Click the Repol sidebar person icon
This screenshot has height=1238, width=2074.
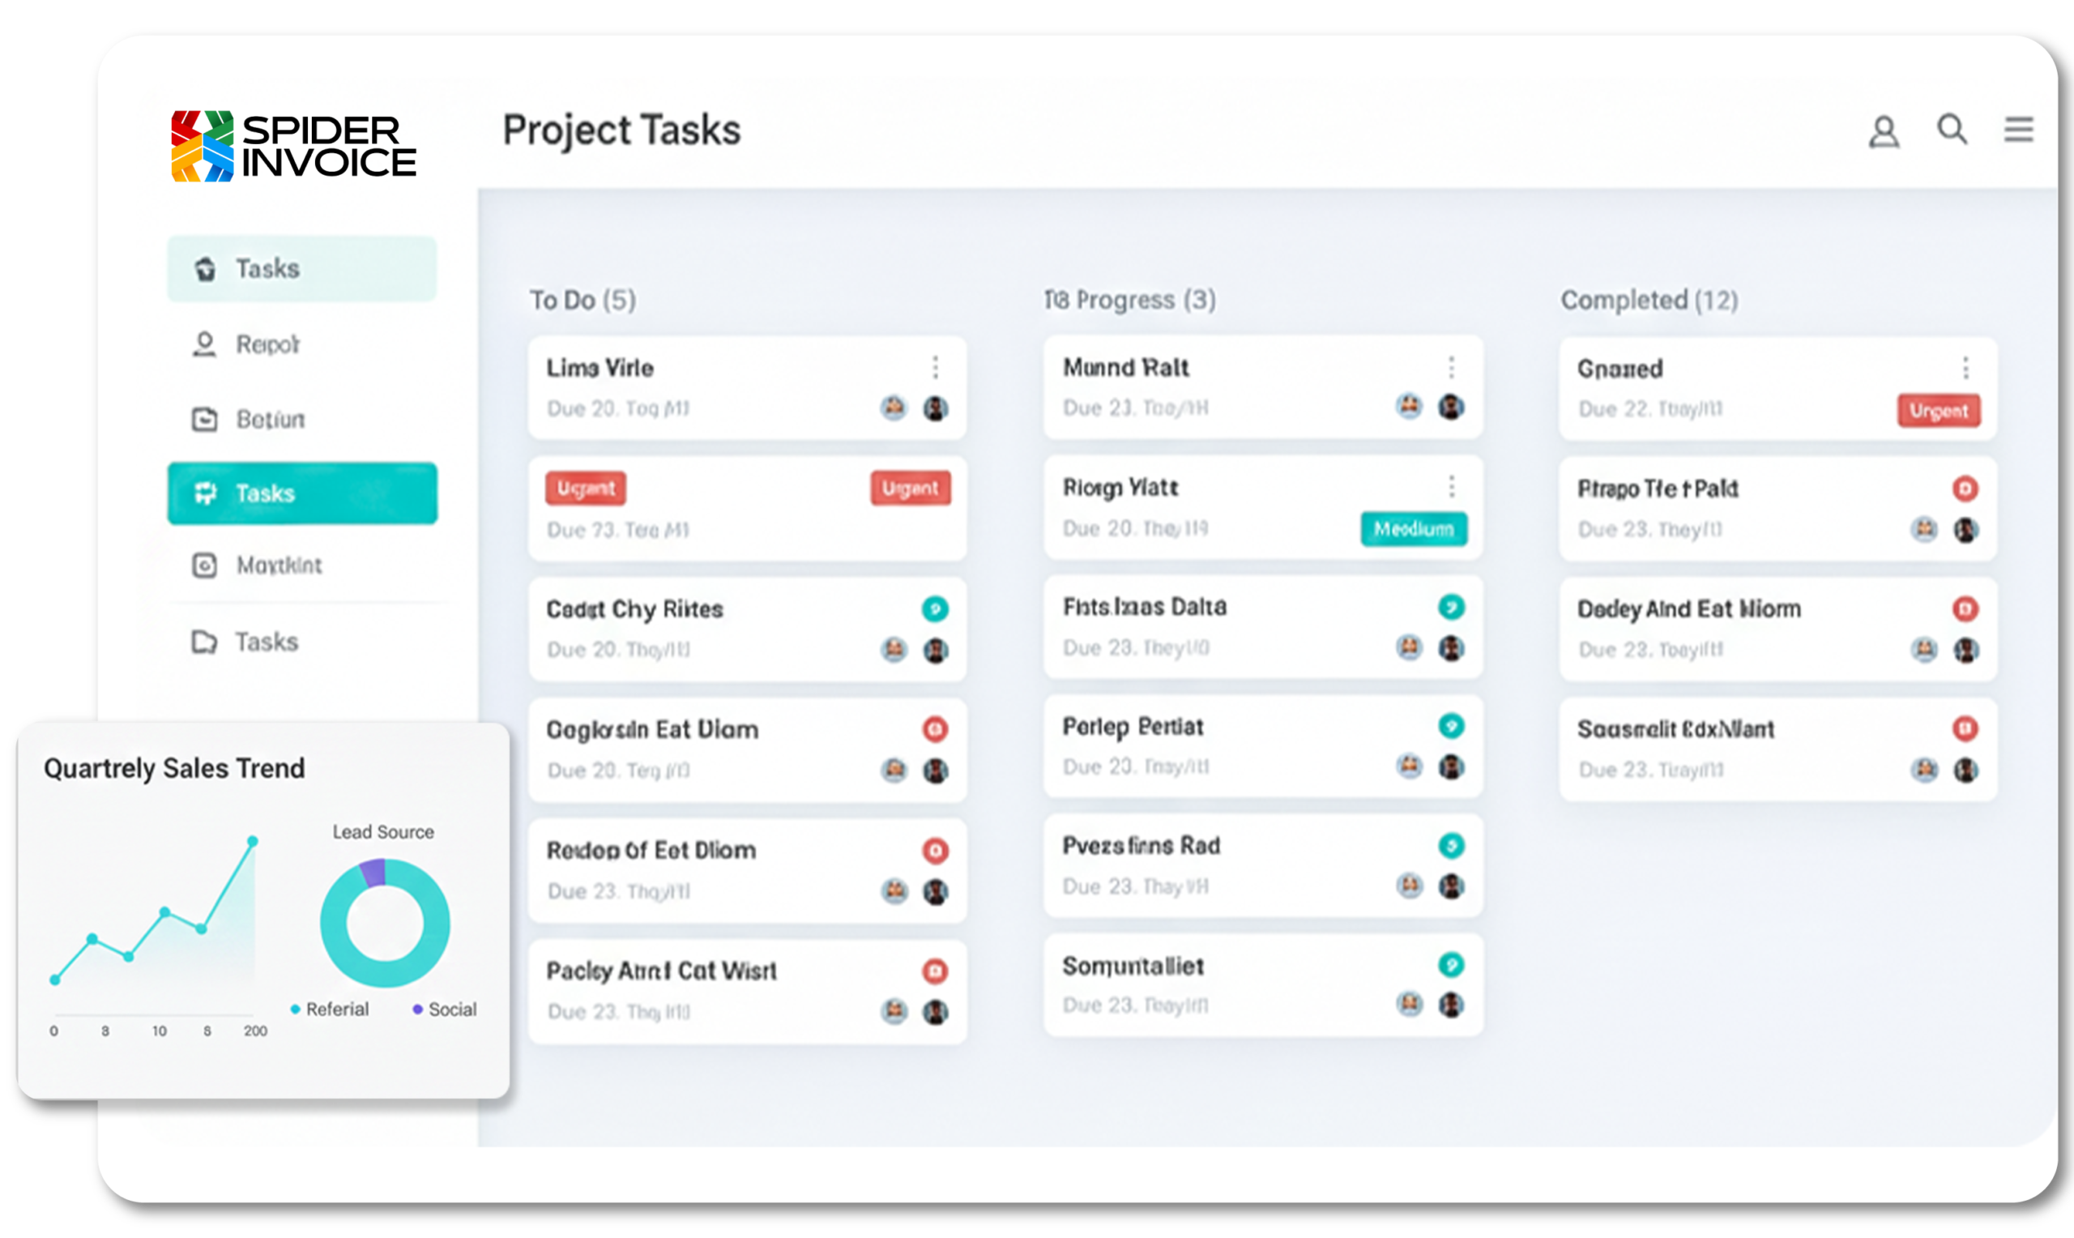(204, 344)
